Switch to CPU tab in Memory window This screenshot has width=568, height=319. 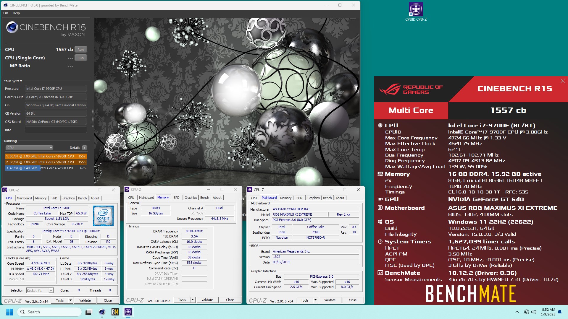[x=131, y=198]
